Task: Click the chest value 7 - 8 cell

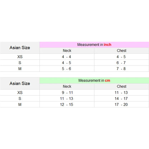Action: click(121, 69)
